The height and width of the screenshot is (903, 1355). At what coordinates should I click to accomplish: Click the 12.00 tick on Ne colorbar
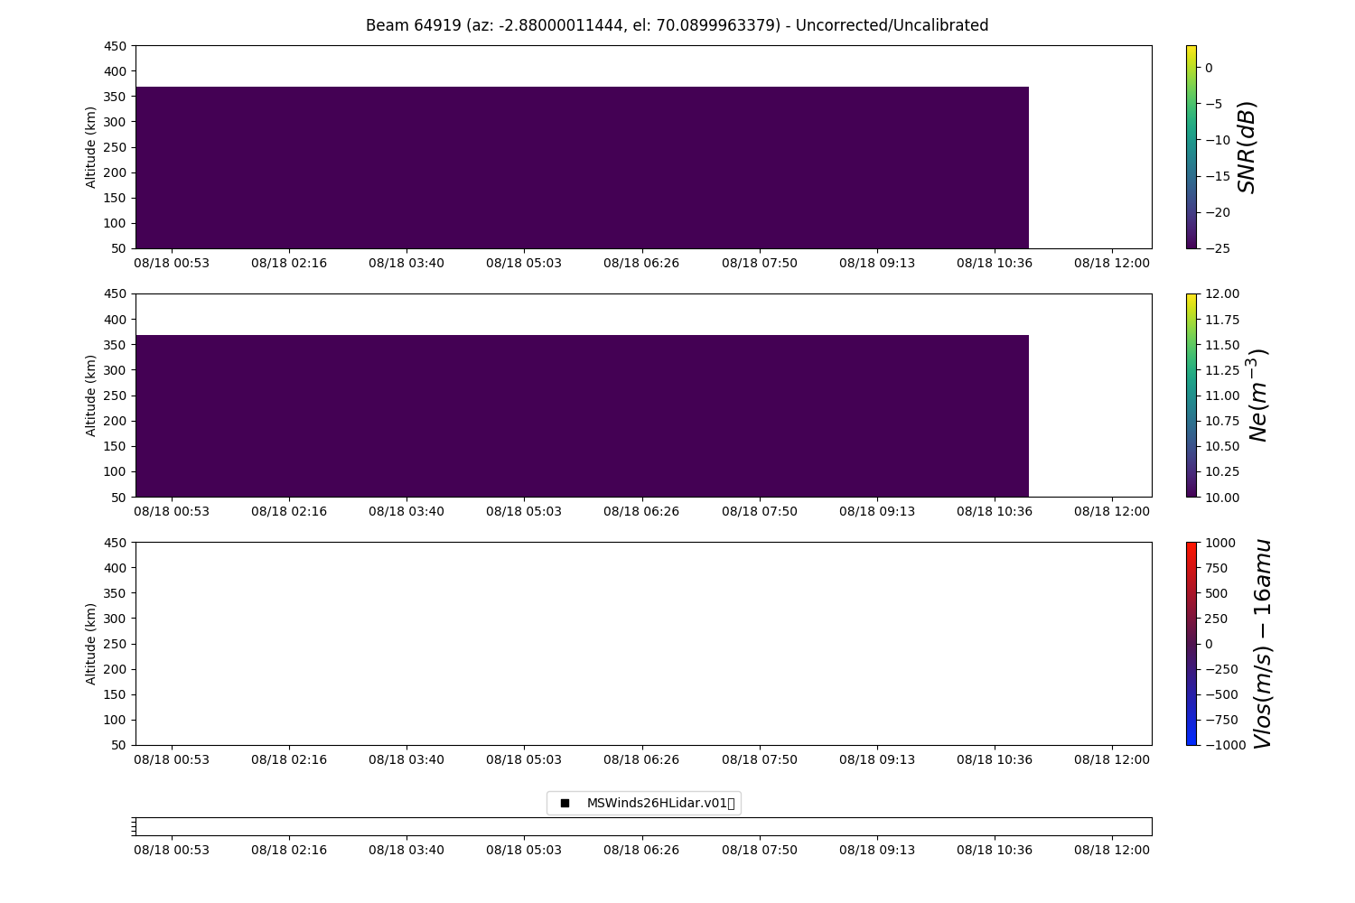click(1221, 293)
